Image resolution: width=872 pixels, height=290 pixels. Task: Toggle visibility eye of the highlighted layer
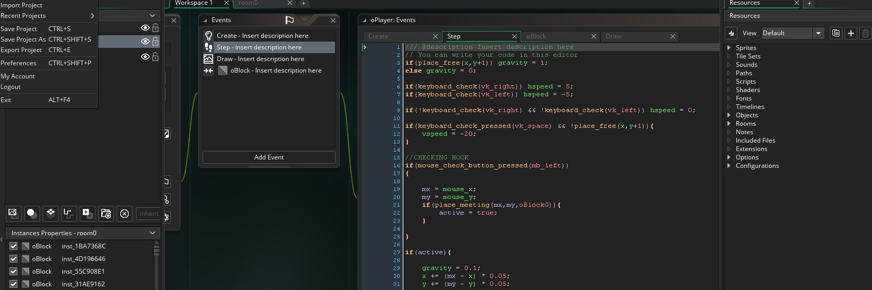coord(145,41)
